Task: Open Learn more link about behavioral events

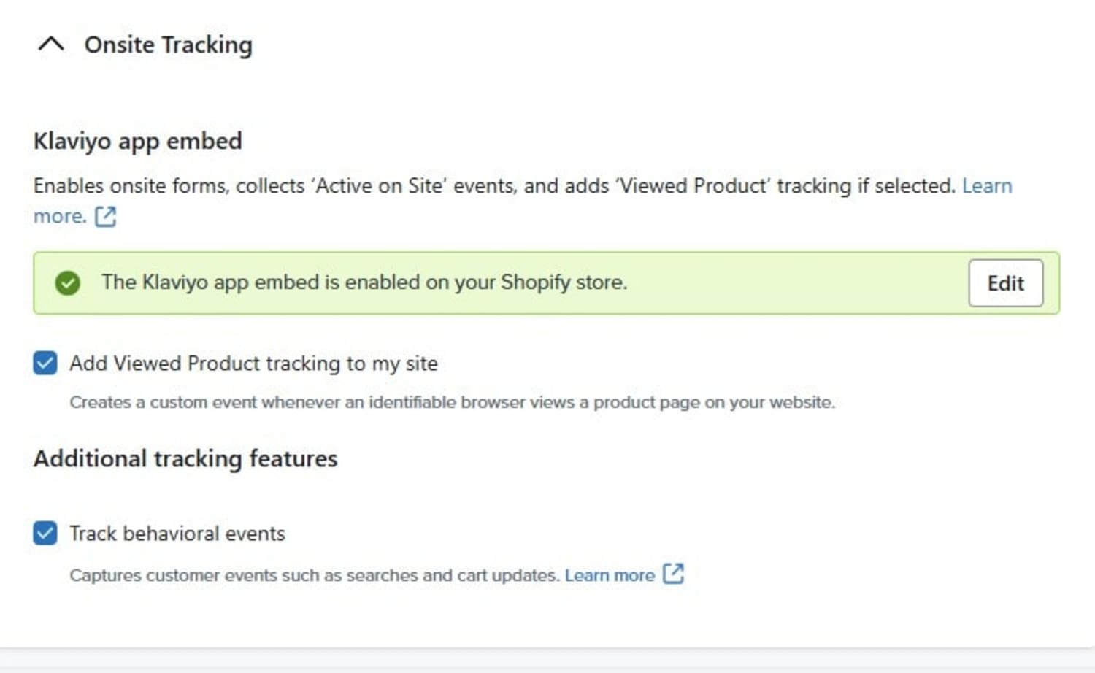Action: (610, 575)
